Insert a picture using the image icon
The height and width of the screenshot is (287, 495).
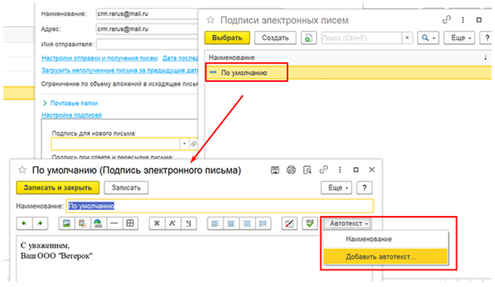click(x=66, y=222)
